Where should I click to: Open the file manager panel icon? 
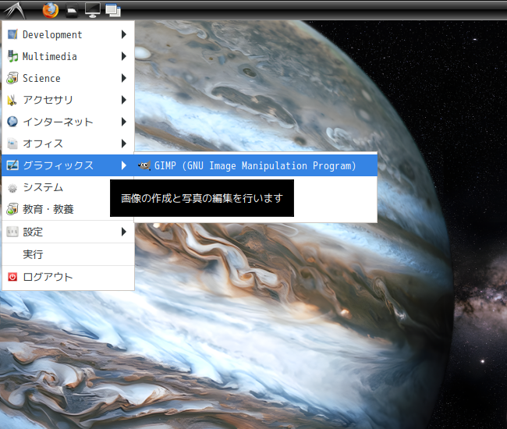click(x=72, y=10)
